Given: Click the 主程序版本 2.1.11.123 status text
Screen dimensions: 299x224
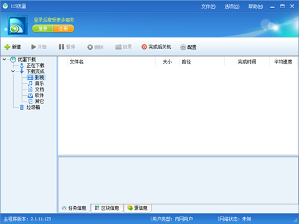Looking at the screenshot, I should (x=27, y=219).
